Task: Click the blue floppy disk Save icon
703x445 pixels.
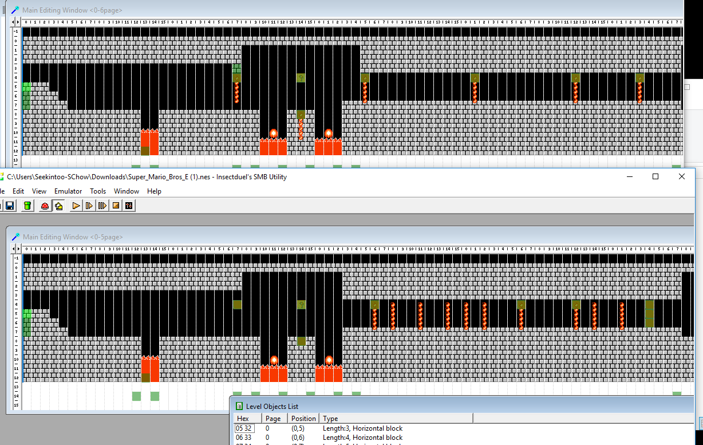Action: click(x=10, y=206)
